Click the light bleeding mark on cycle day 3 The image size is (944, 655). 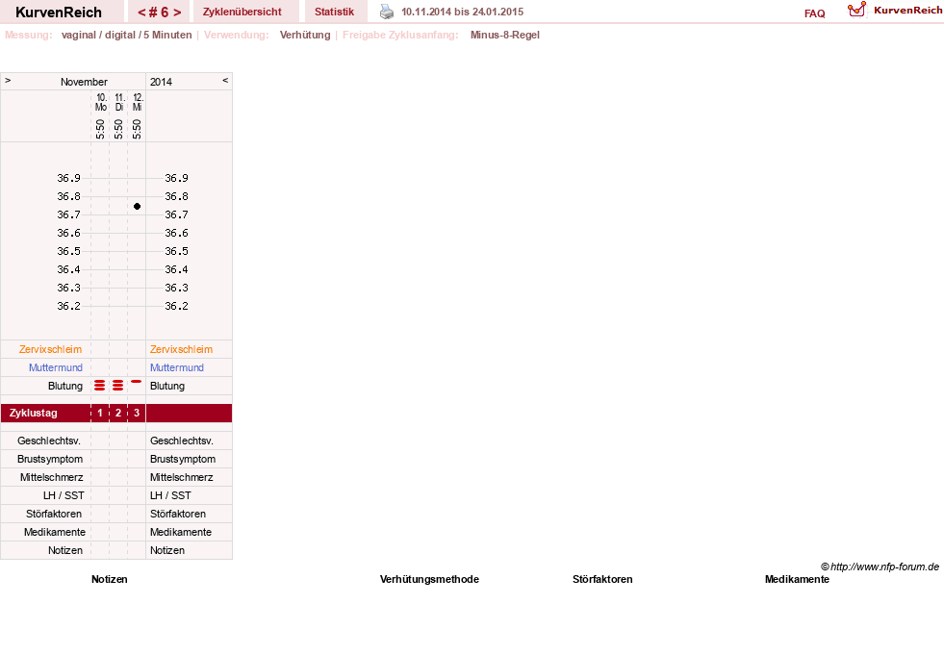click(137, 381)
